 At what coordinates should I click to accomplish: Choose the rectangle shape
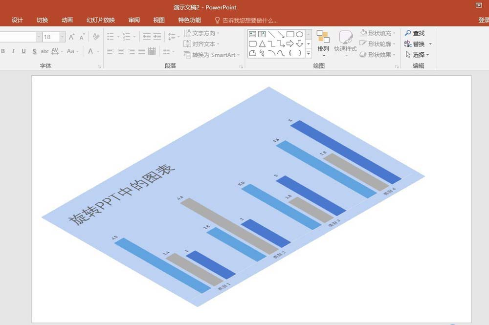[290, 34]
